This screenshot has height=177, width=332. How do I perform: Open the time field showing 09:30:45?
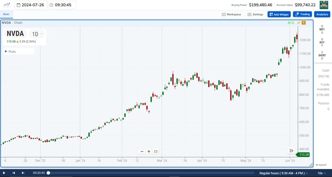[62, 5]
